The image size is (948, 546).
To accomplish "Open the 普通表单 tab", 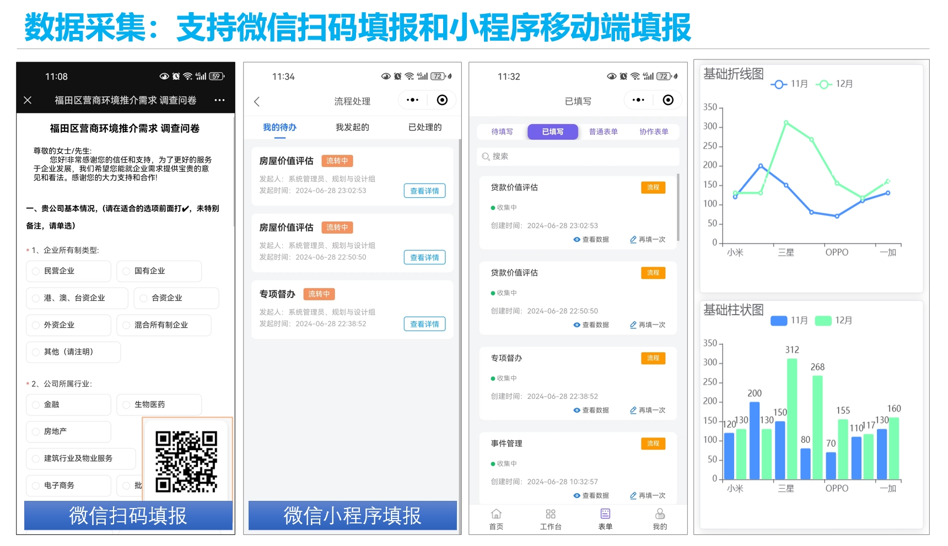I will (x=603, y=132).
